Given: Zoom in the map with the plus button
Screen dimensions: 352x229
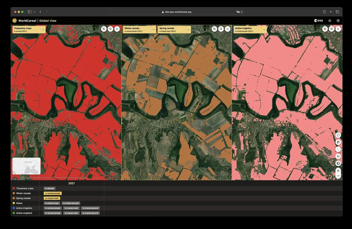Looking at the screenshot, I should (x=338, y=171).
